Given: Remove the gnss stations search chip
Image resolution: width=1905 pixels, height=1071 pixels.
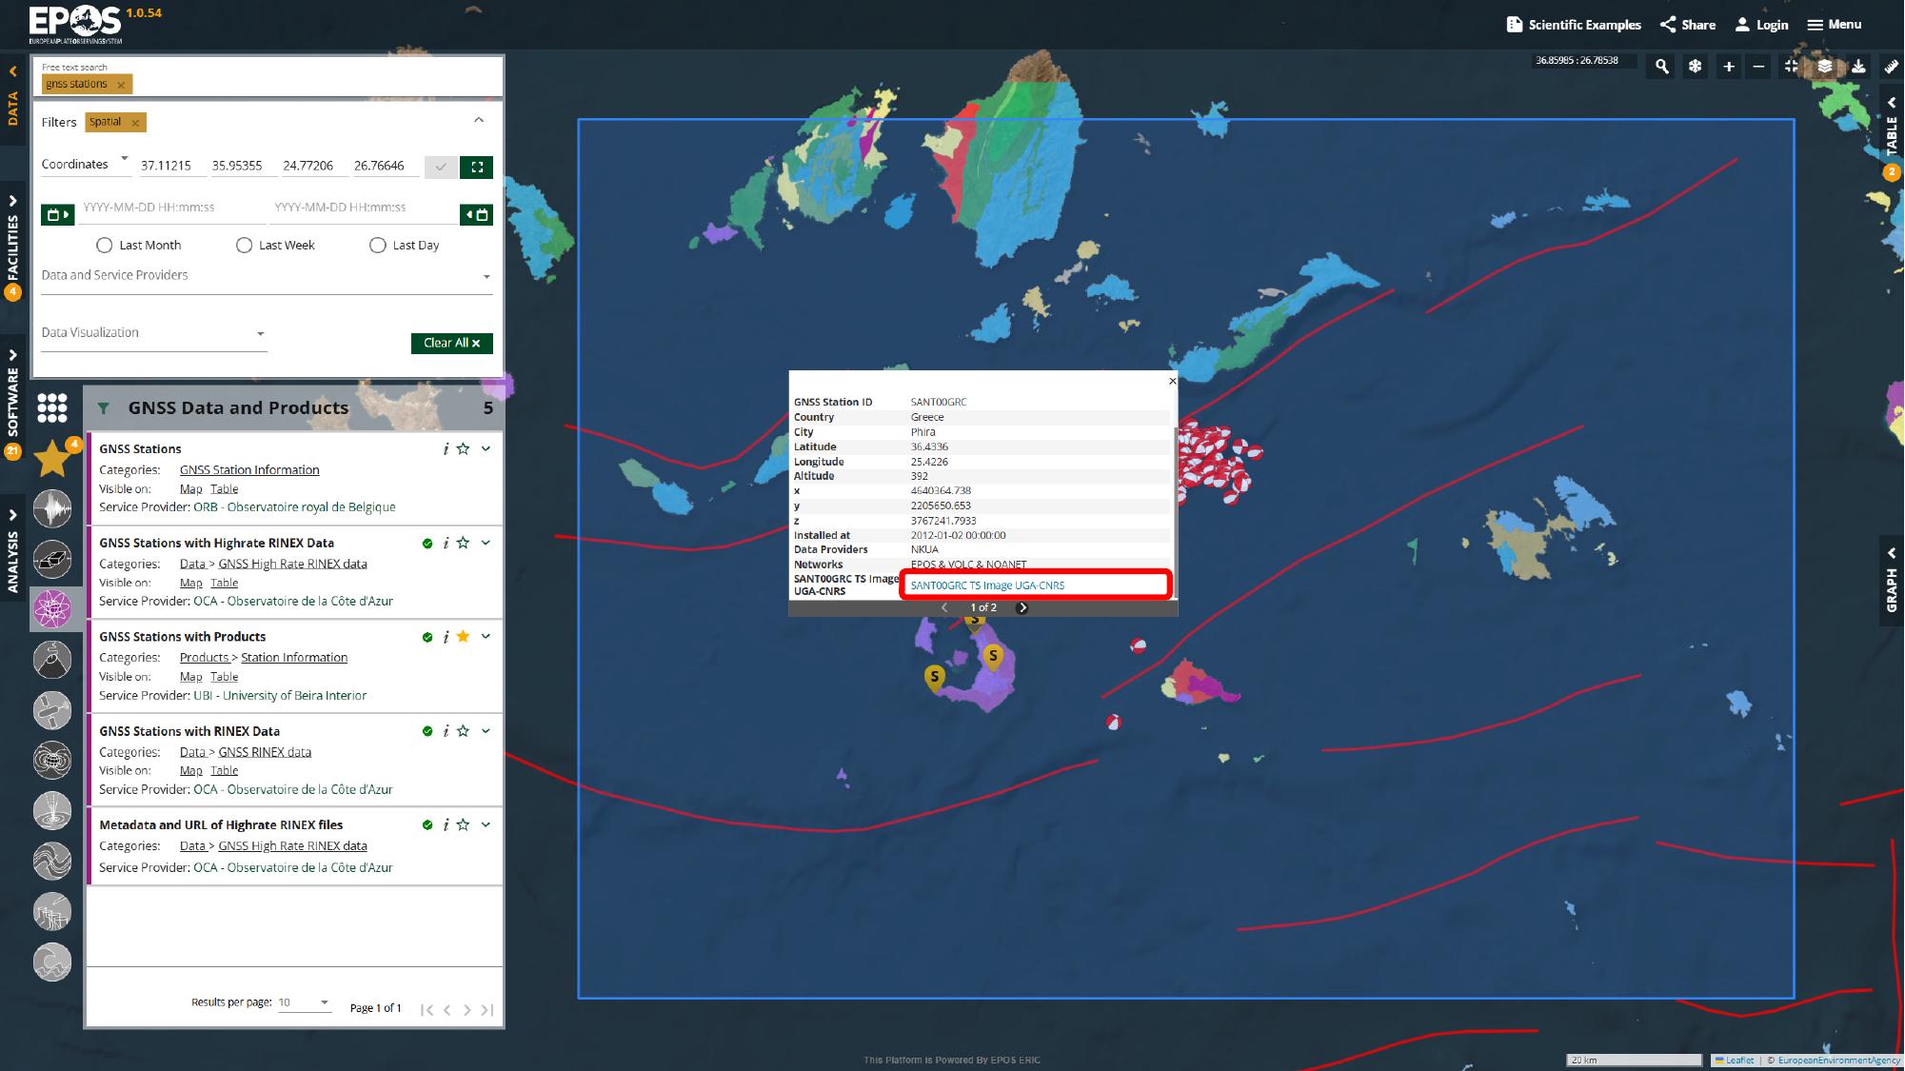Looking at the screenshot, I should (x=121, y=84).
